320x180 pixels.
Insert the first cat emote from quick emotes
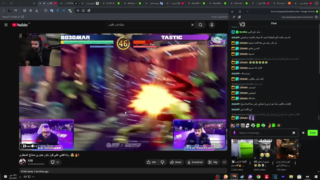232,125
